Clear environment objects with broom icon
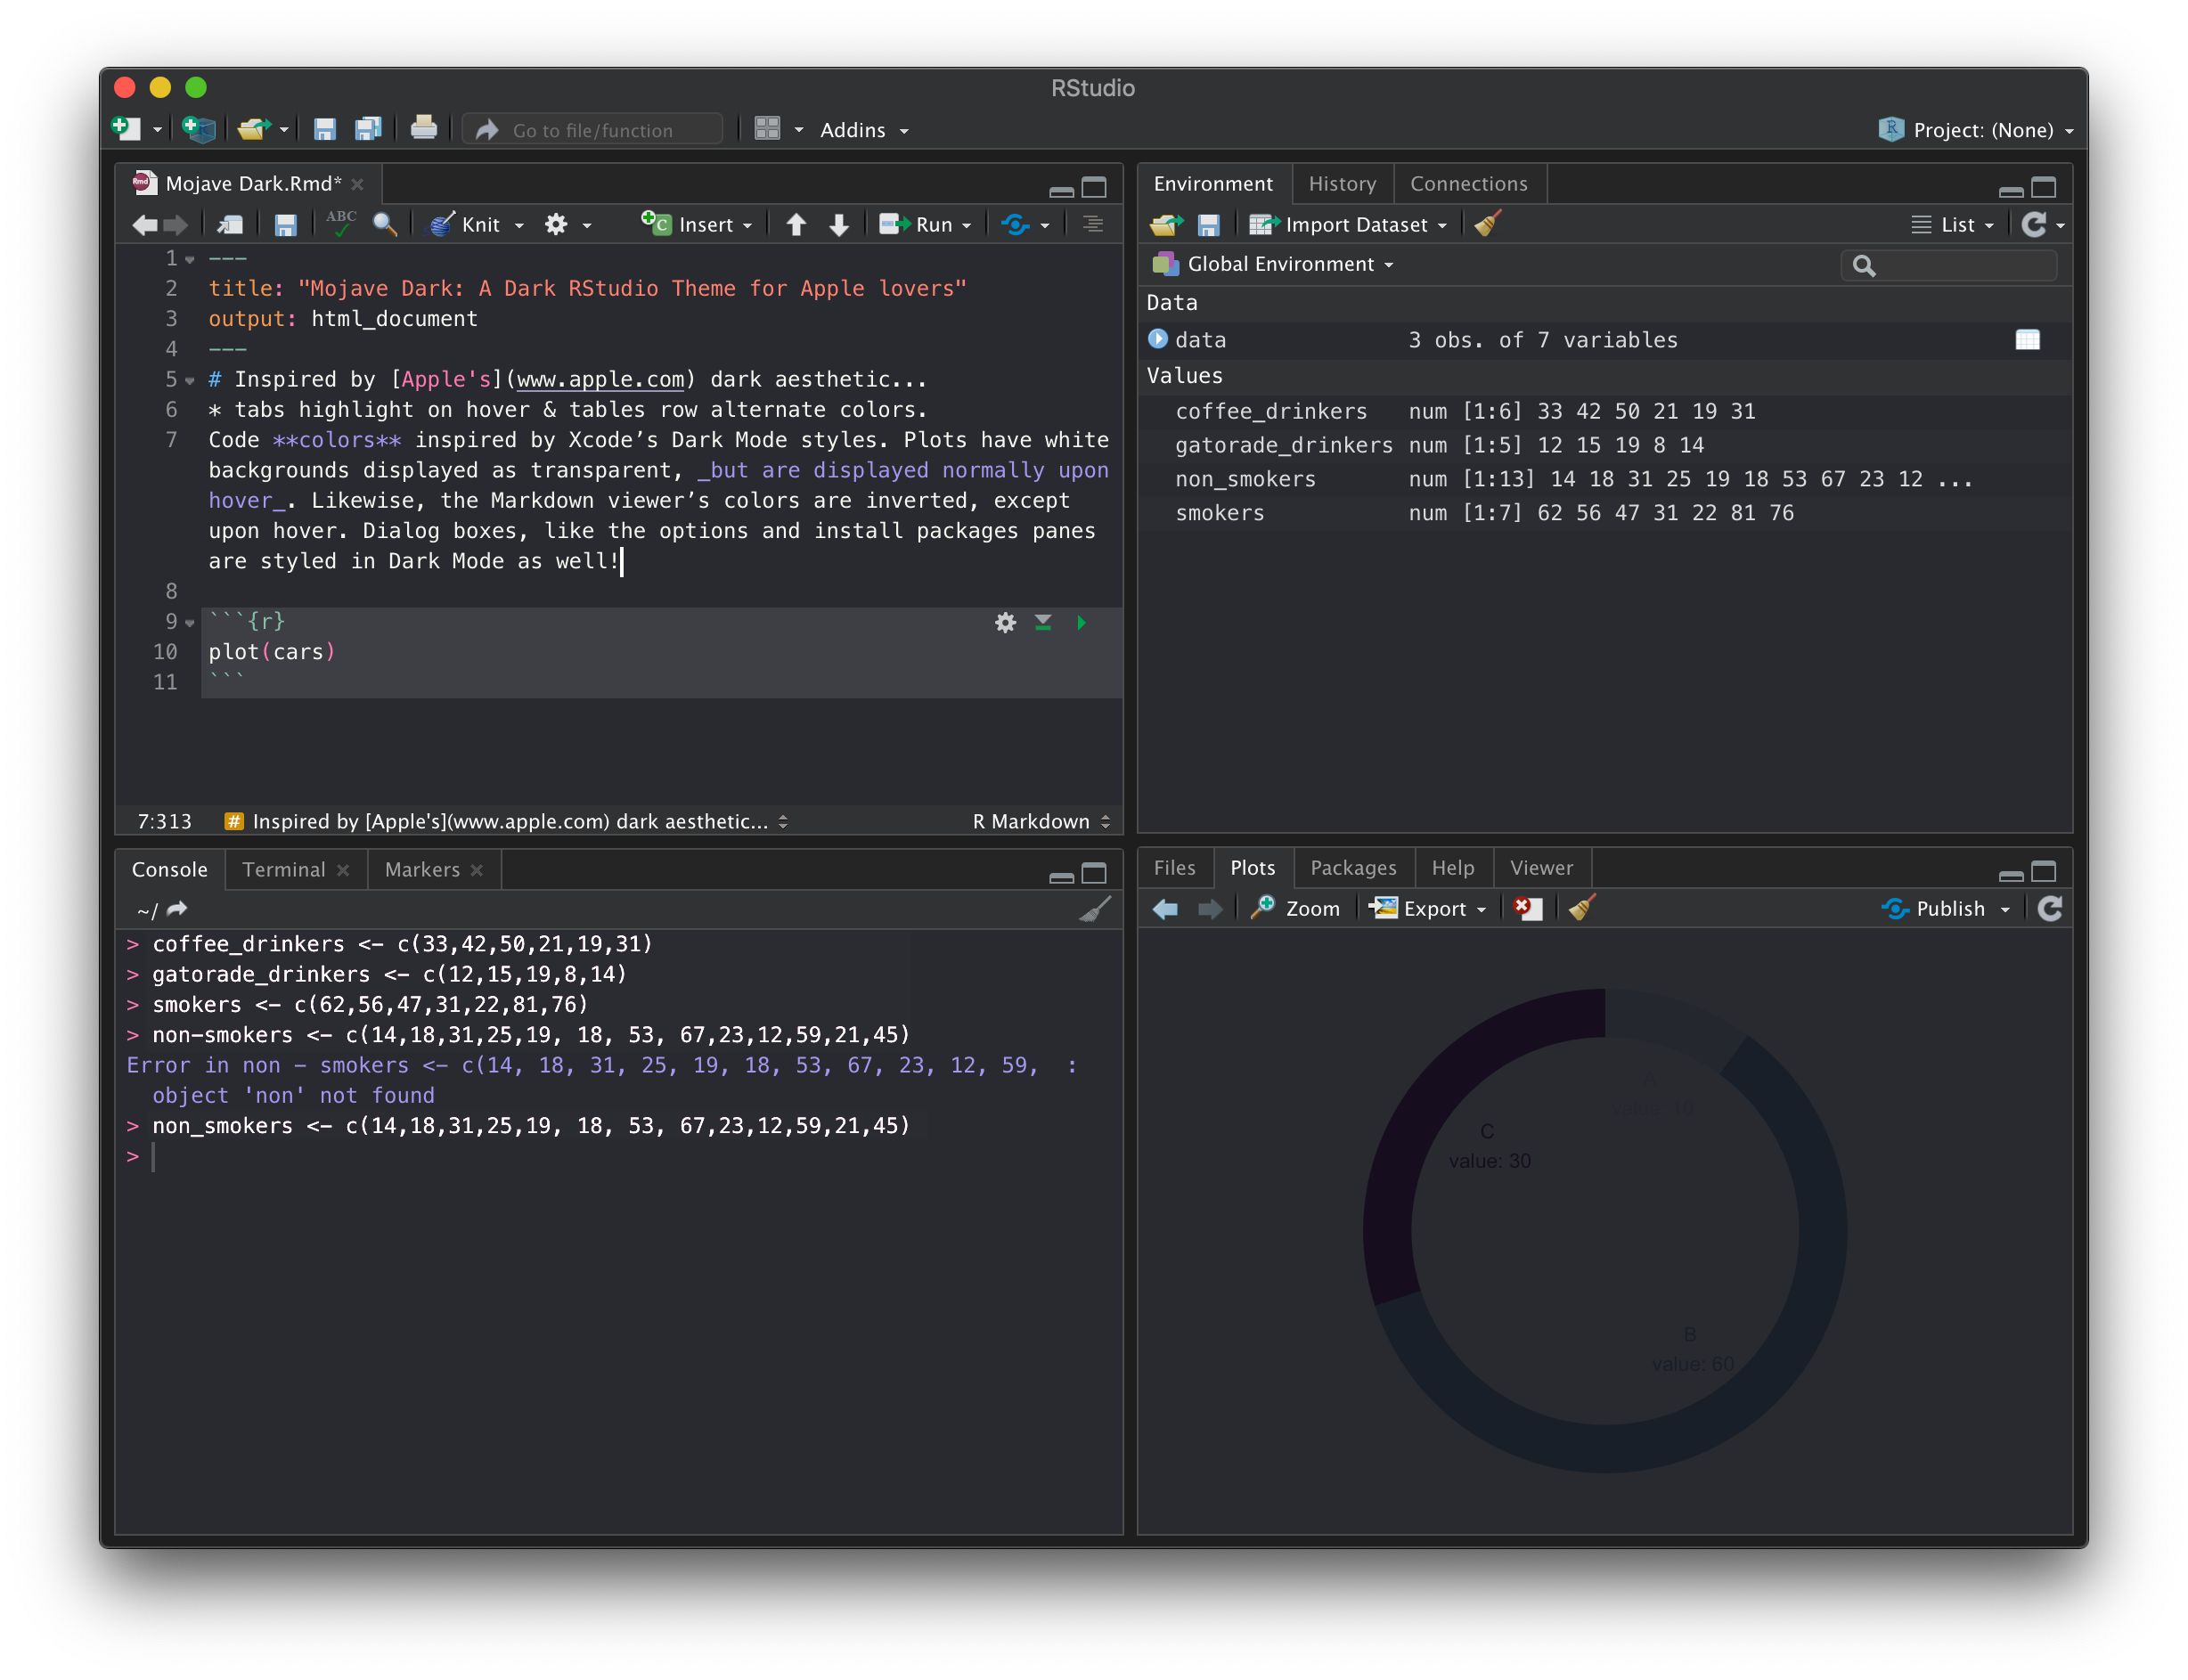 tap(1487, 224)
